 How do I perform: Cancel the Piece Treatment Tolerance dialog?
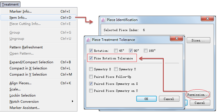[x=169, y=99]
